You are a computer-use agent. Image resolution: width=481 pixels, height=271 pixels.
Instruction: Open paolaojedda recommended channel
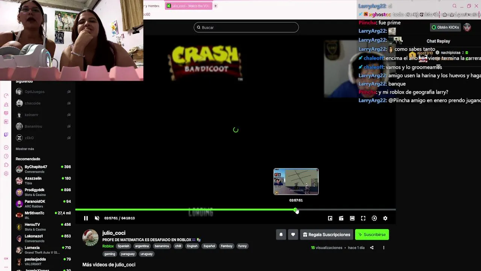tap(43, 261)
